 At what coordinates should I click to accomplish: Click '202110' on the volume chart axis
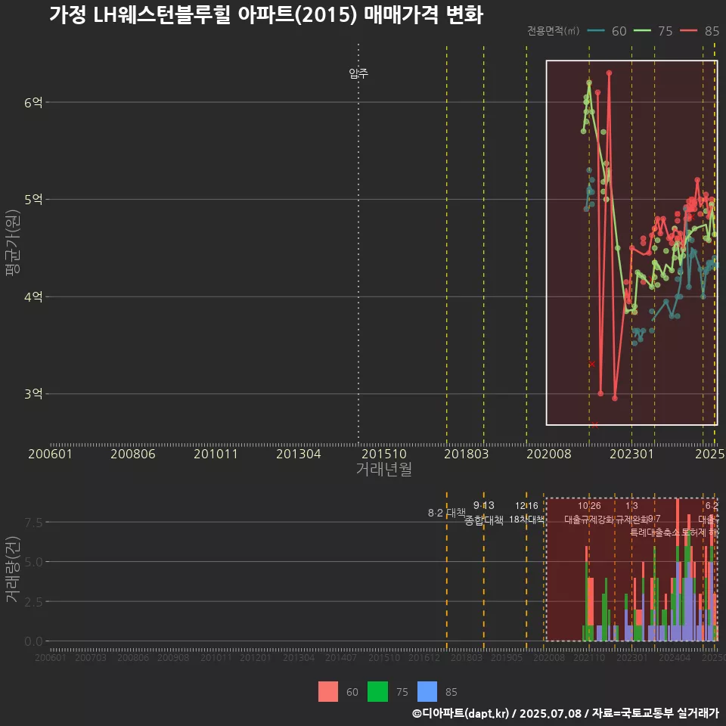coord(589,657)
